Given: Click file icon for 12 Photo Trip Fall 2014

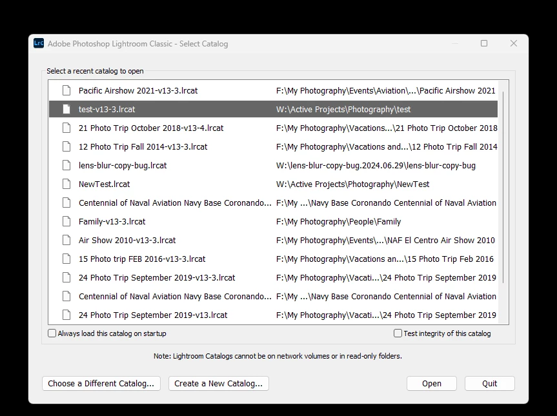Looking at the screenshot, I should point(66,146).
